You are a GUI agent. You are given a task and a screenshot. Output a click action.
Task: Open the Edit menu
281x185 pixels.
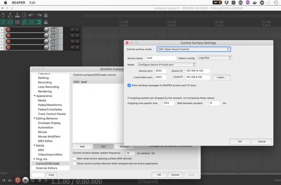(x=32, y=2)
